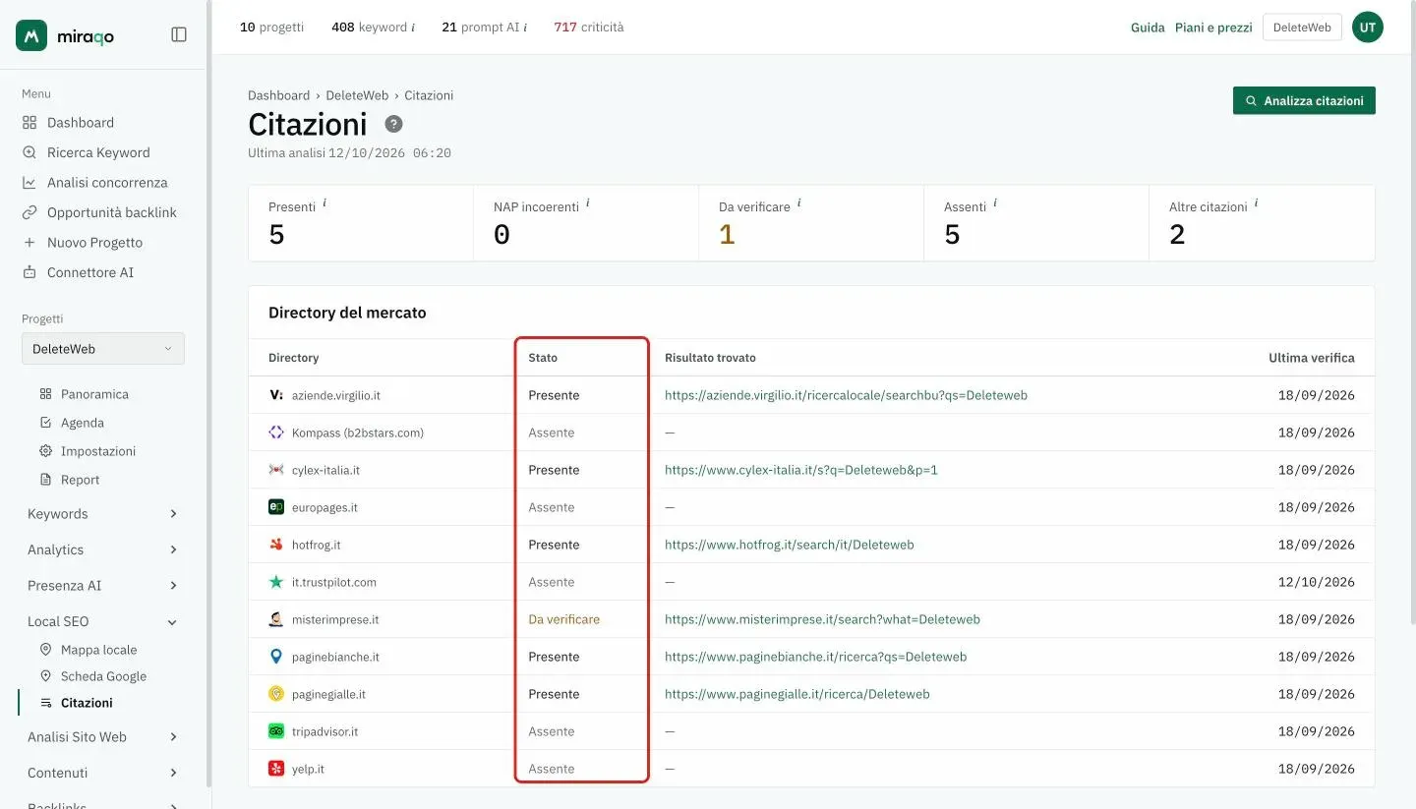The width and height of the screenshot is (1416, 809).
Task: Click info icon next to NAP incoerenti
Action: tap(588, 202)
